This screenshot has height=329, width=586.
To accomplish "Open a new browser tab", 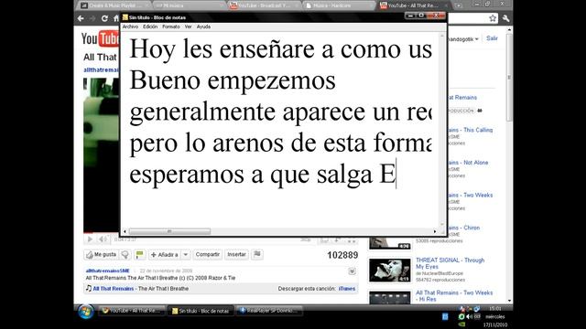I will [x=458, y=5].
